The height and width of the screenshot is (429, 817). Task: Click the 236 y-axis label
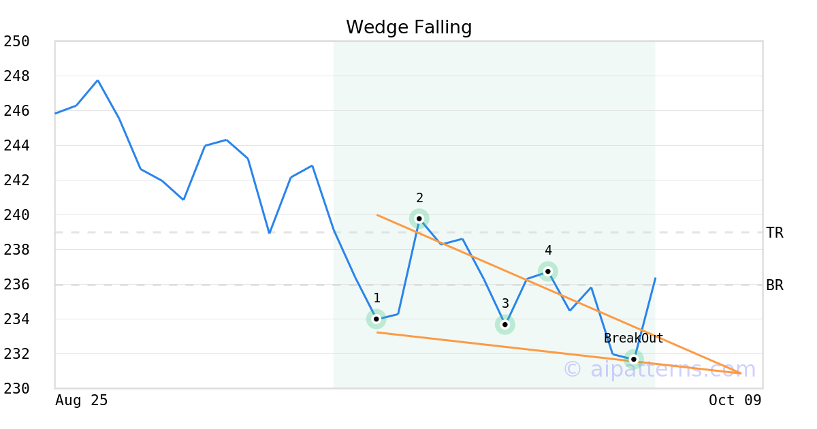[16, 285]
